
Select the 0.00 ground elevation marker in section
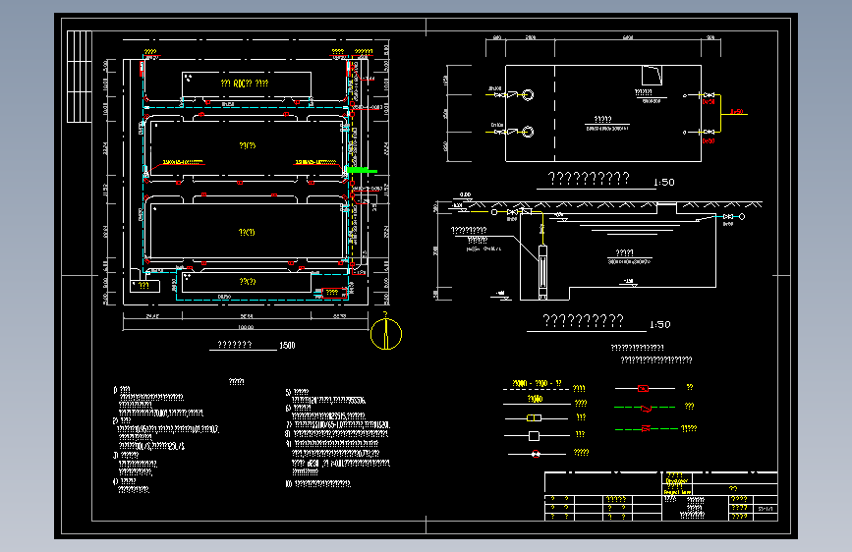pyautogui.click(x=466, y=195)
